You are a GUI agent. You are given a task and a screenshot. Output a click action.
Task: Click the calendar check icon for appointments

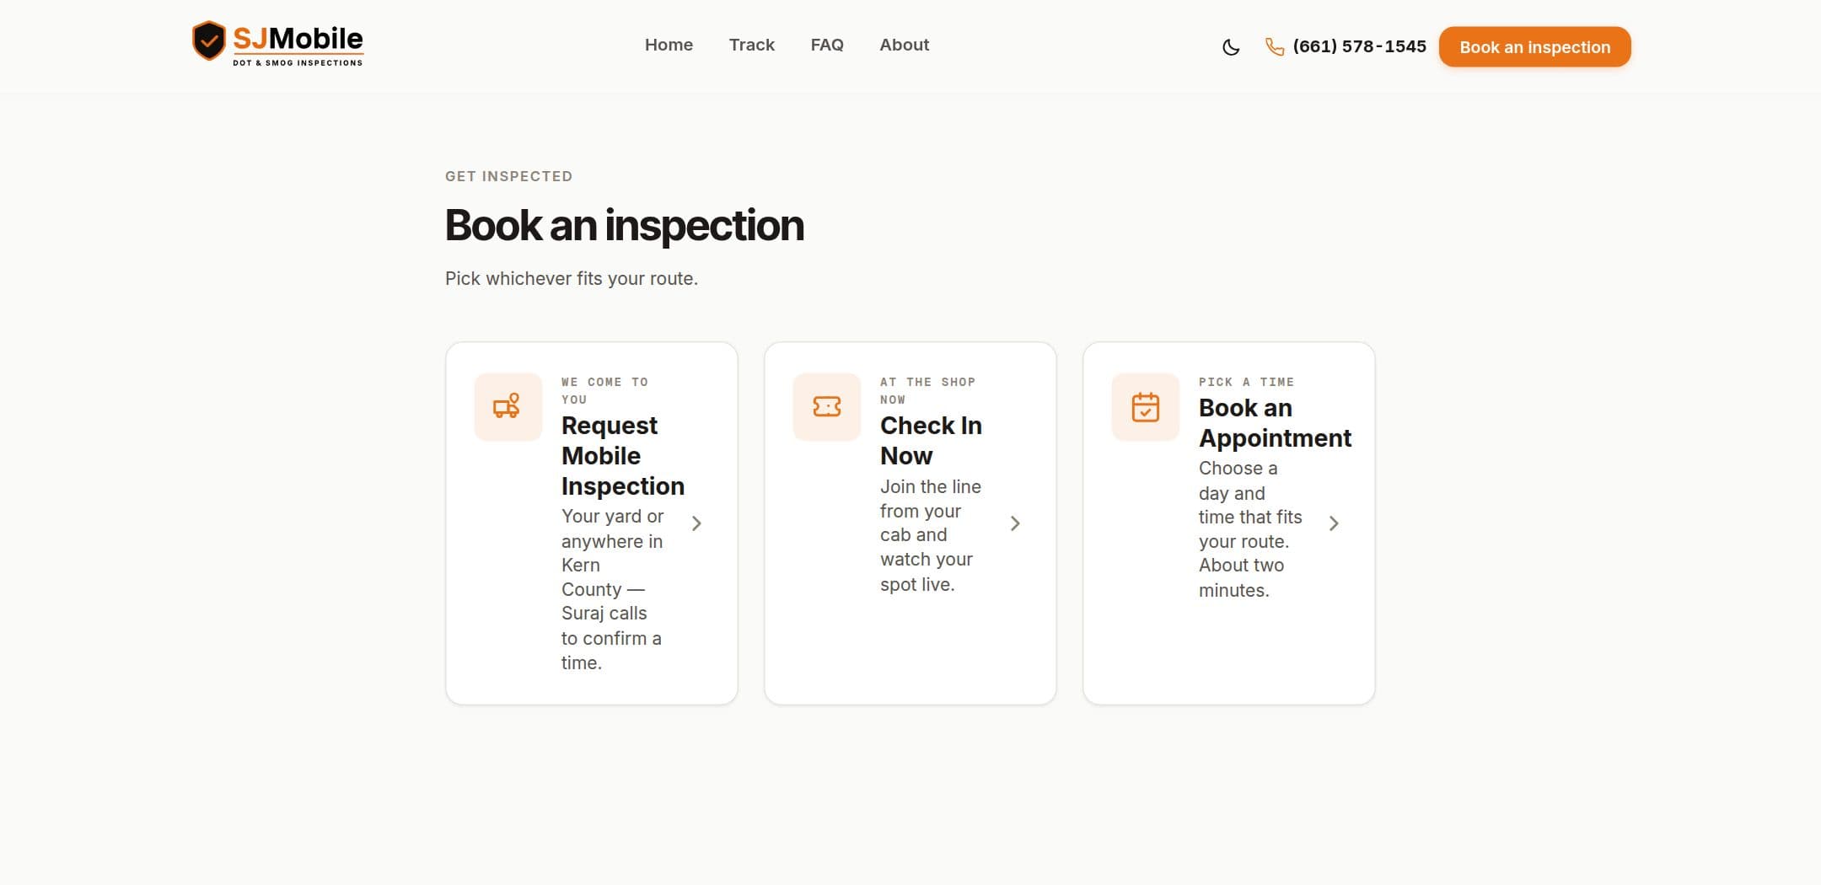tap(1145, 406)
